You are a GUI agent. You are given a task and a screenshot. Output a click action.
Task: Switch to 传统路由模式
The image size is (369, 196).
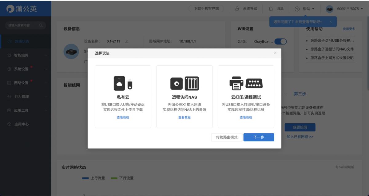point(226,137)
